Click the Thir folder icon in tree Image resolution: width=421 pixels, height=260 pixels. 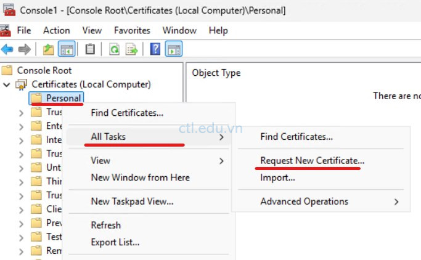click(36, 181)
